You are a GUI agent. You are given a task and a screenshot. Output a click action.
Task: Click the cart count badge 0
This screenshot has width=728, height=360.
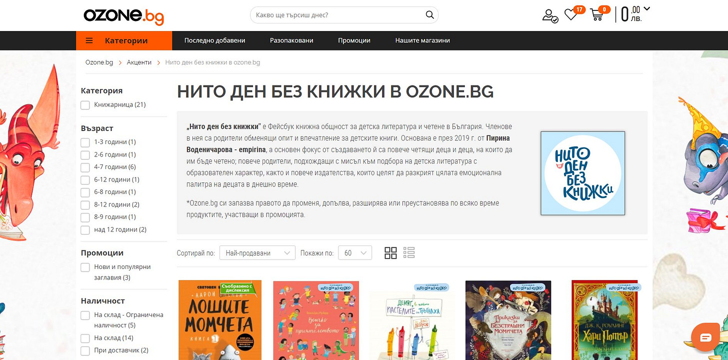(604, 9)
